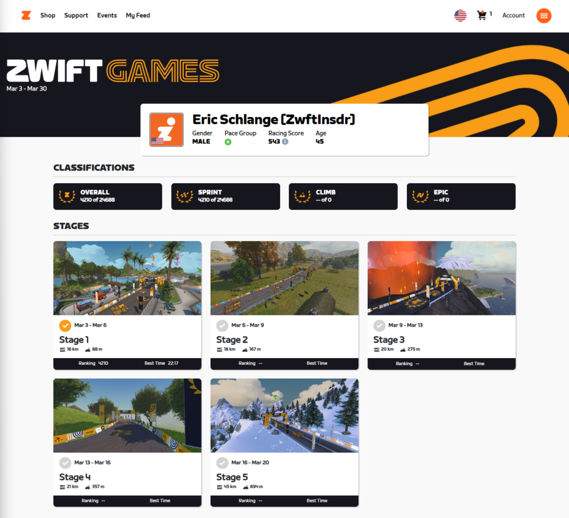This screenshot has width=569, height=518.
Task: Click the Racing Score info icon
Action: (285, 142)
